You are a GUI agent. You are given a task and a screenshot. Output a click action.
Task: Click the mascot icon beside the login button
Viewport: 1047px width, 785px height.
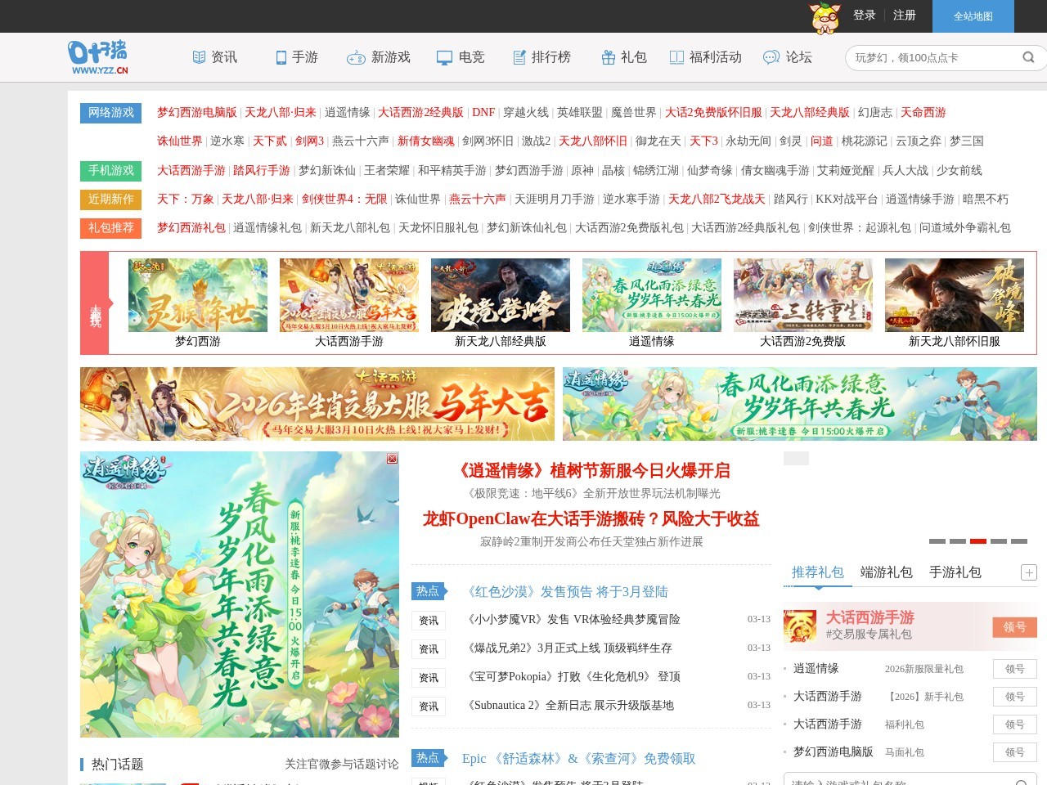coord(826,16)
